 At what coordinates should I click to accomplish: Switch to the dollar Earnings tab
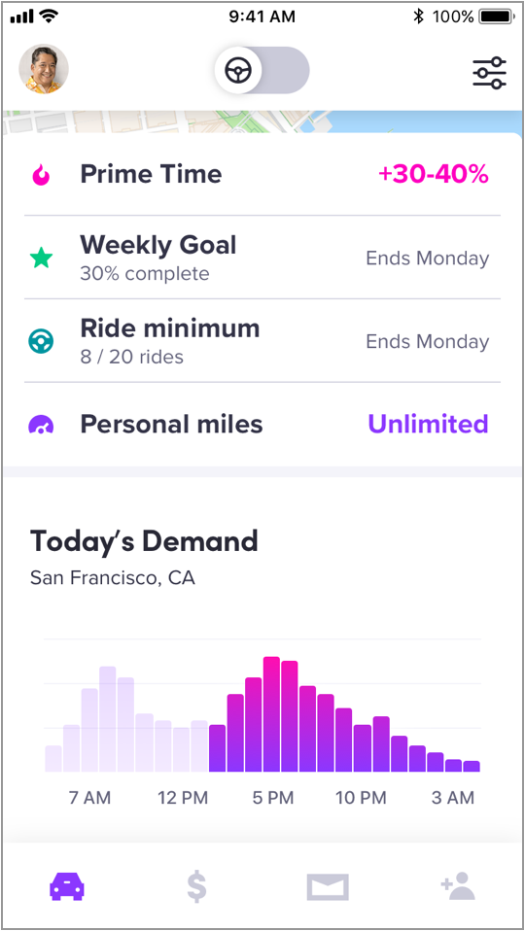tap(196, 887)
